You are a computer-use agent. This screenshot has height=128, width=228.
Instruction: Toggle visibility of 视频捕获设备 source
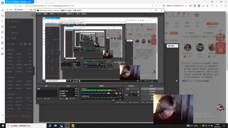(76, 91)
